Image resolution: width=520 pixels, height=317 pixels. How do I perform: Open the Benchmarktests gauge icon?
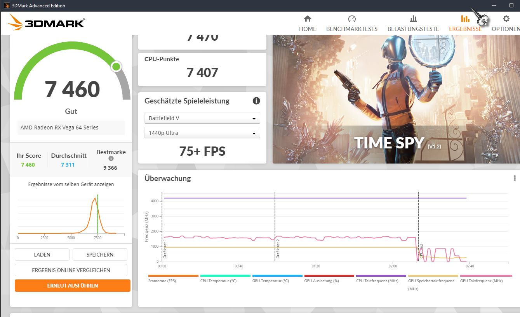(352, 19)
